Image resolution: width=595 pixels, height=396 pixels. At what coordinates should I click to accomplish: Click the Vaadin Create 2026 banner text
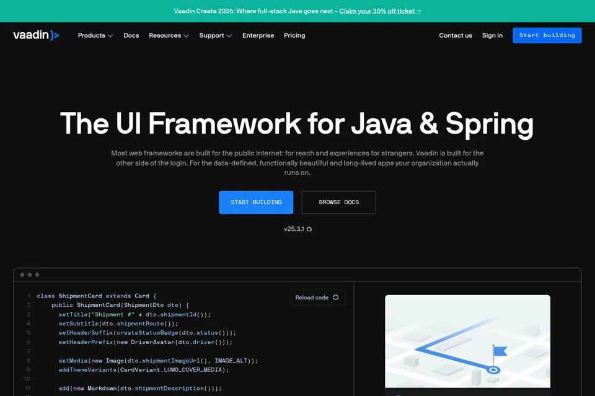(253, 11)
